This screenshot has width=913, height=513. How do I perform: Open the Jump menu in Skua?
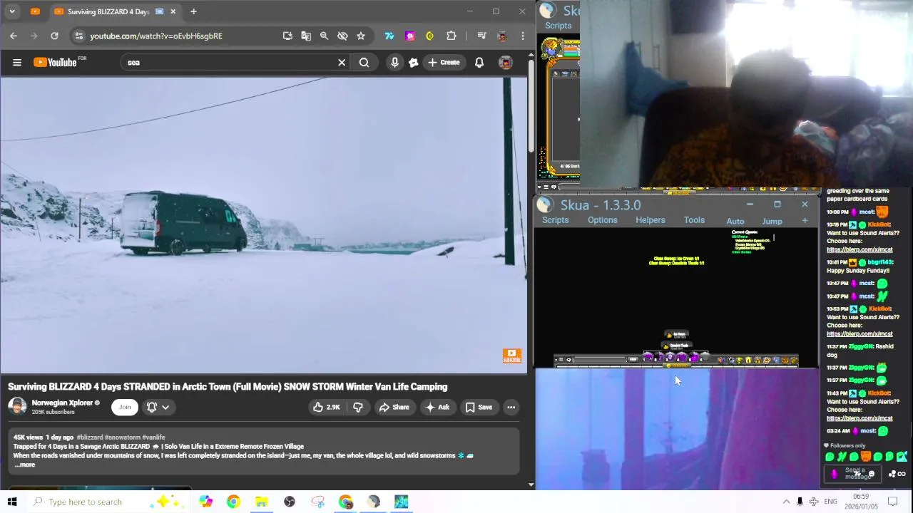[x=772, y=222]
